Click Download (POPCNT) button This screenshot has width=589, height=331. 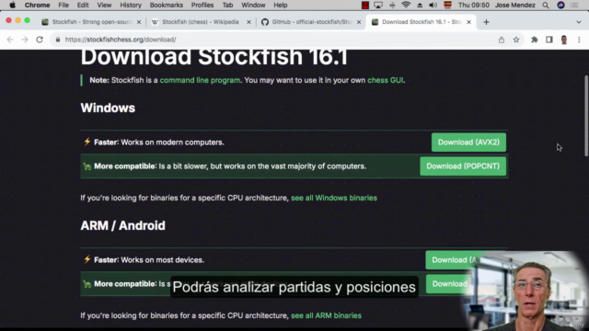pyautogui.click(x=463, y=166)
